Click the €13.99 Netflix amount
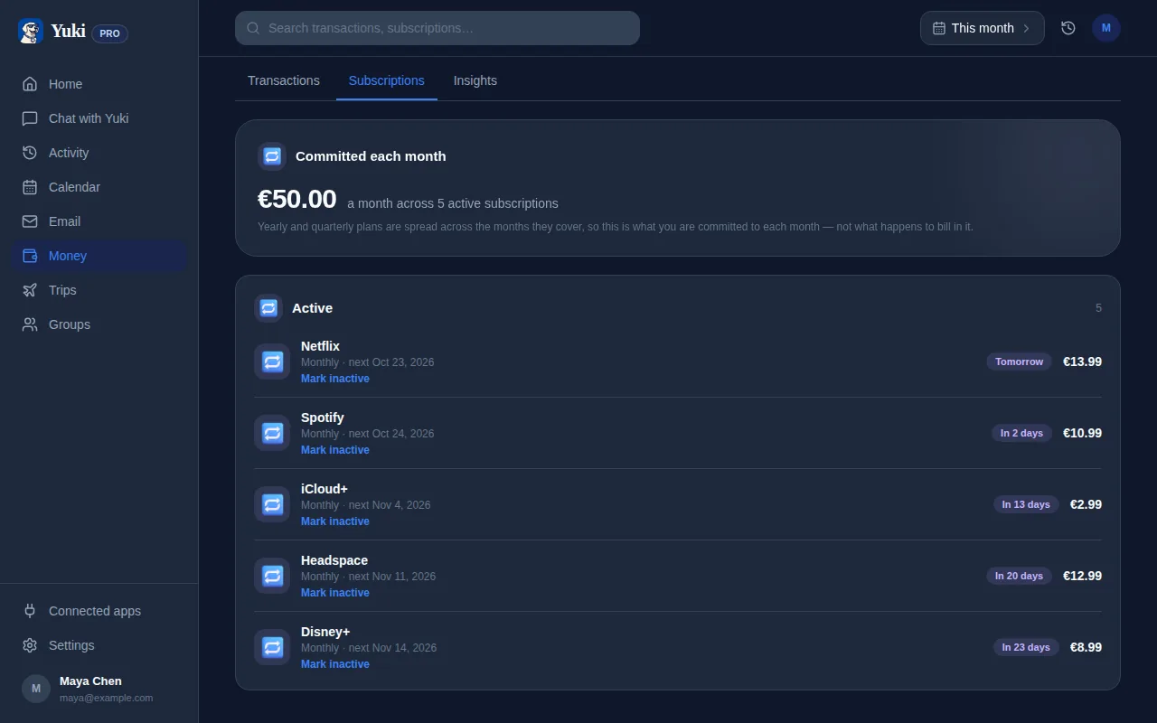This screenshot has width=1157, height=723. (1082, 361)
